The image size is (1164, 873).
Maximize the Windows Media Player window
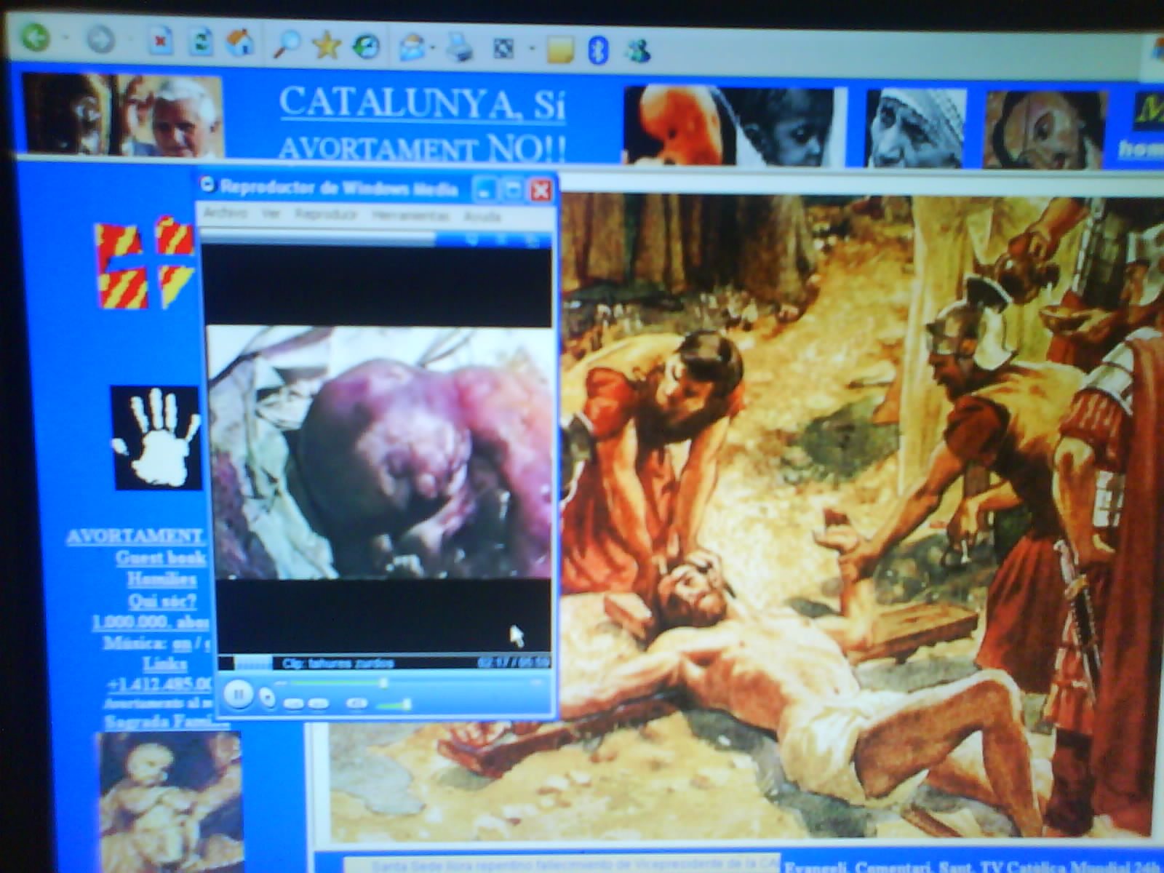click(512, 190)
